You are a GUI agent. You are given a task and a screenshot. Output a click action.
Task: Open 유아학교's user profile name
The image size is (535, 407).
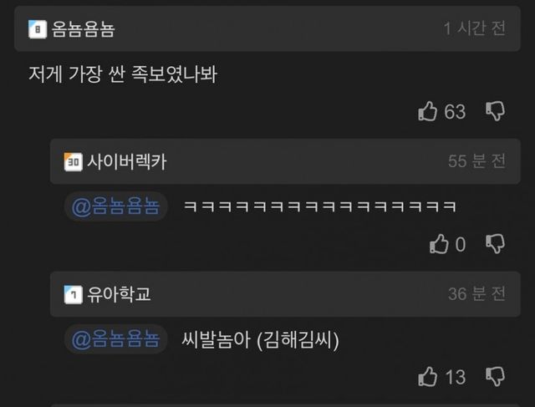point(119,294)
